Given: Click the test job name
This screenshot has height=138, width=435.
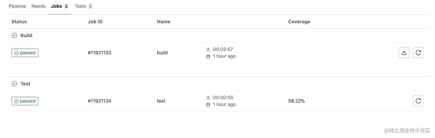Looking at the screenshot, I should 161,101.
